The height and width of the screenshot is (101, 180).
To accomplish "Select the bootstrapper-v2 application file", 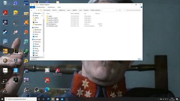I will point(52,24).
